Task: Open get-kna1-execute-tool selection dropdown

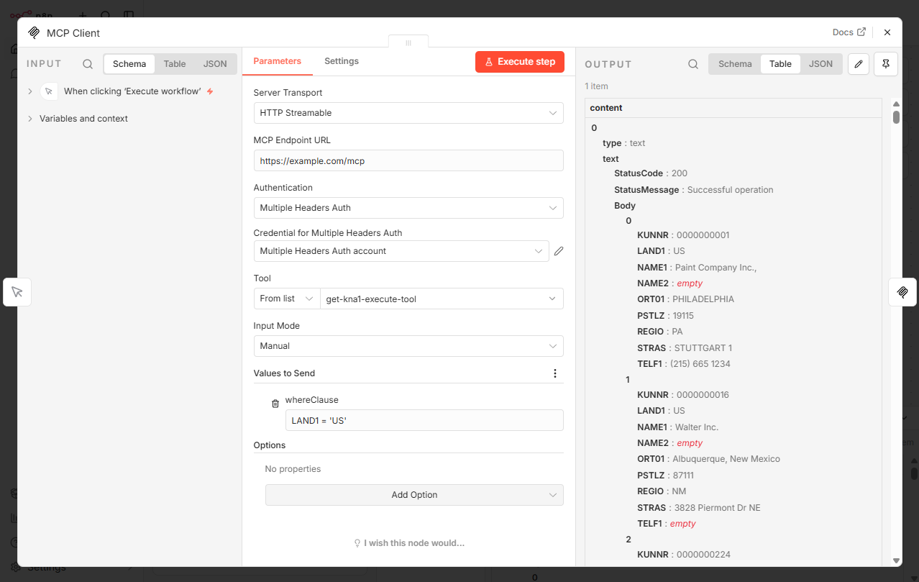Action: point(442,299)
